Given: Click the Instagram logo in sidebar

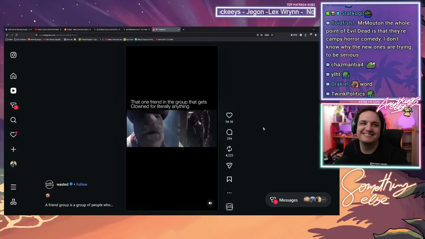Looking at the screenshot, I should point(13,55).
